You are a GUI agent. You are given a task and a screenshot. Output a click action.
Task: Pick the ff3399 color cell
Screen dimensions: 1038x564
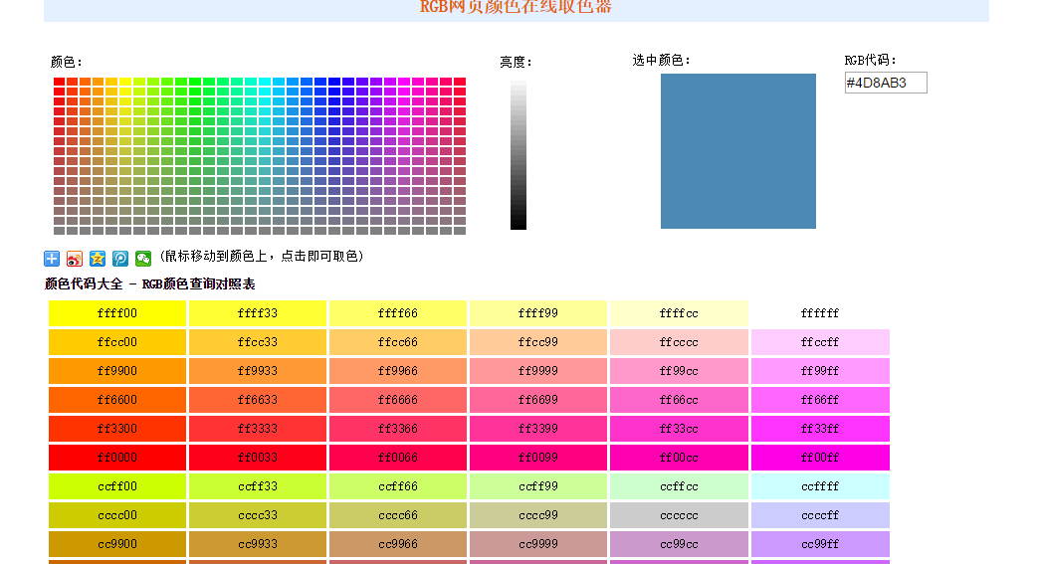click(x=538, y=429)
